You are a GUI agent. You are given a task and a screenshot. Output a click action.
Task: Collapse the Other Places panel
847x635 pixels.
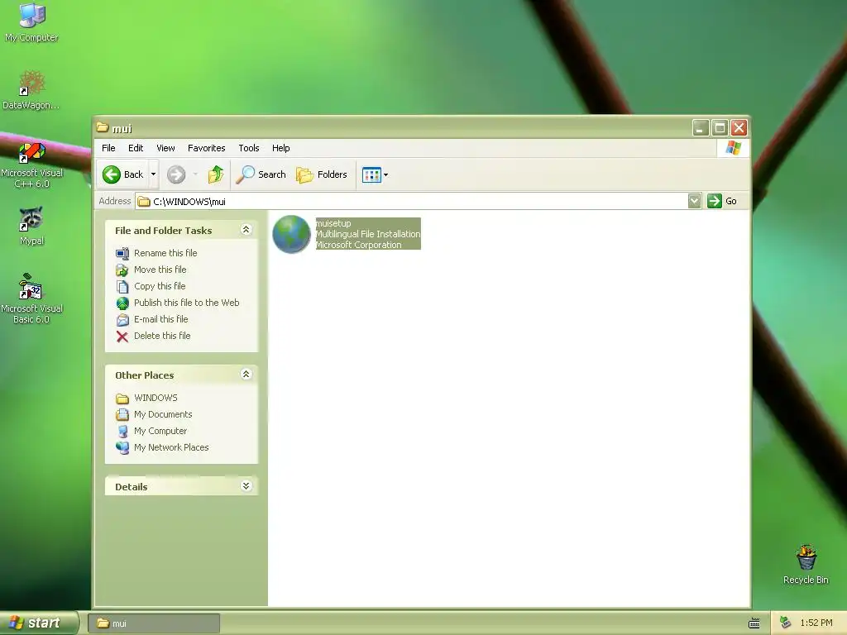coord(246,375)
